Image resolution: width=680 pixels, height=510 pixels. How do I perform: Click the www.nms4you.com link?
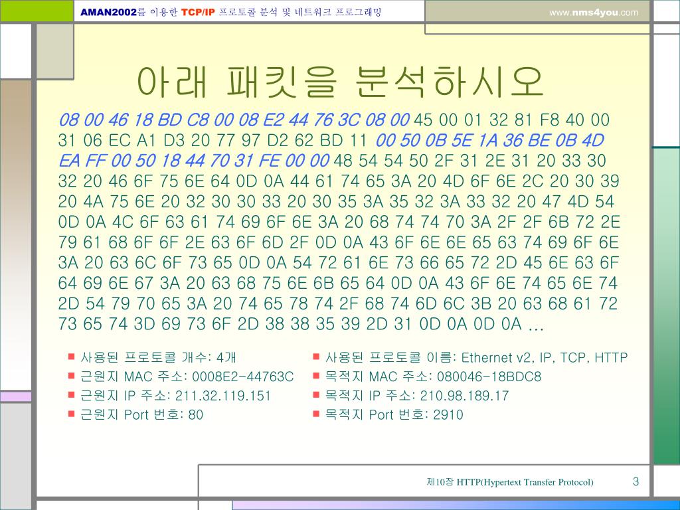[x=594, y=13]
